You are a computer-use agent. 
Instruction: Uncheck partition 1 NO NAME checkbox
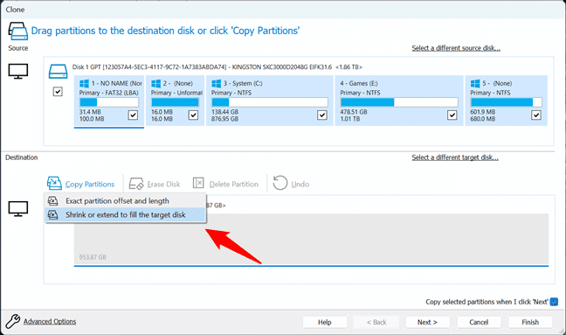pos(133,115)
